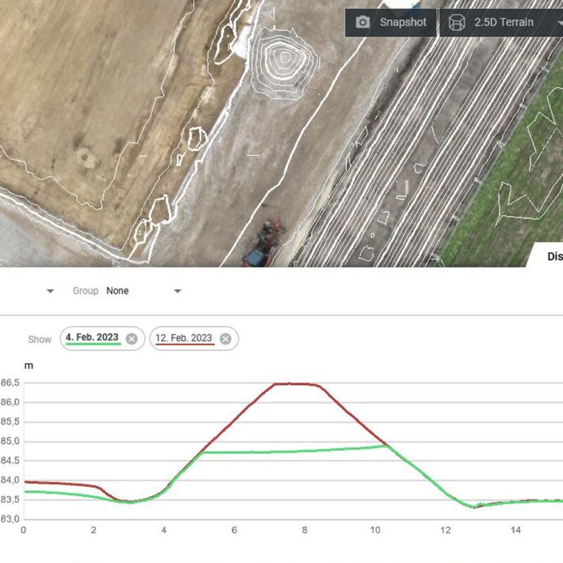Click the Group label text
The image size is (563, 563).
(x=85, y=291)
